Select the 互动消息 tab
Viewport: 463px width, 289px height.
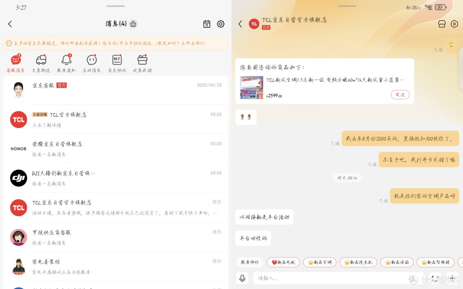(x=92, y=63)
